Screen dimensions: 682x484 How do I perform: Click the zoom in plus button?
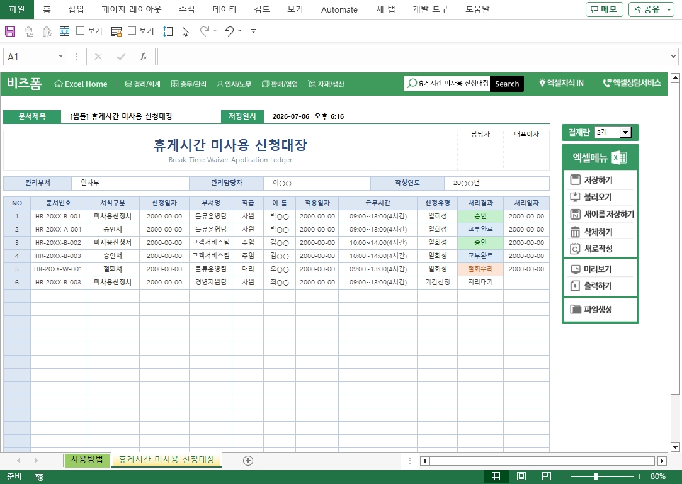(639, 476)
